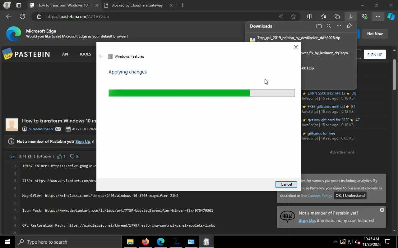The width and height of the screenshot is (398, 248).
Task: Open the TOOLS menu on Pastebin
Action: [85, 54]
